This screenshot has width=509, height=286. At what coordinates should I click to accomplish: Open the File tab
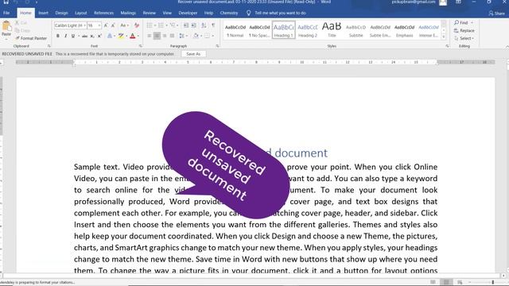[x=6, y=14]
